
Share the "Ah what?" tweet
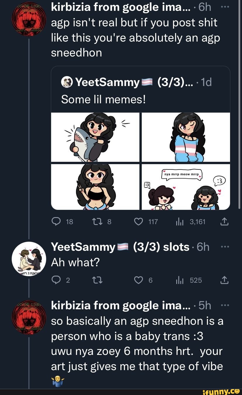[x=224, y=280]
